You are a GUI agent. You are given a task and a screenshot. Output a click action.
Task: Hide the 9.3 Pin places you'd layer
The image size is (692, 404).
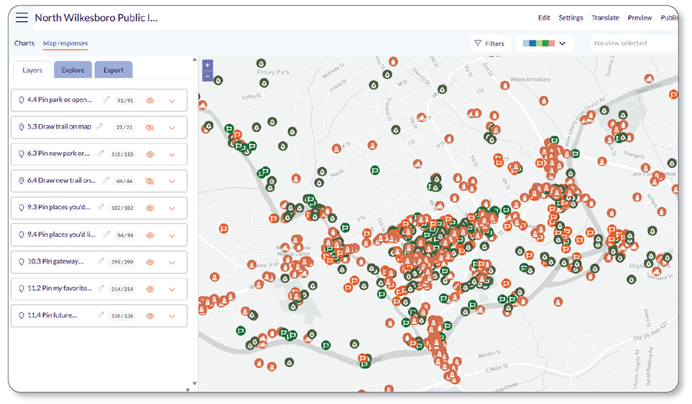[150, 207]
